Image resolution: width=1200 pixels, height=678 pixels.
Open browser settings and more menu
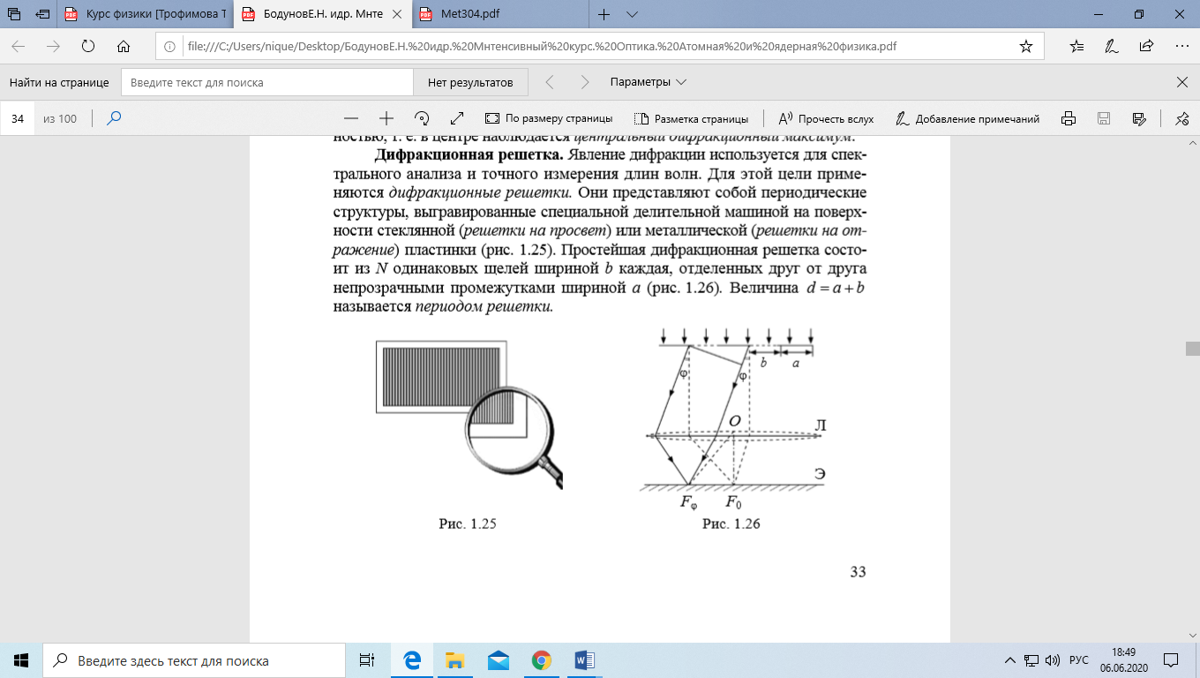1181,46
